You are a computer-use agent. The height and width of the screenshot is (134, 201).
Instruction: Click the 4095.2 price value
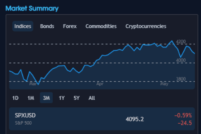(135, 119)
